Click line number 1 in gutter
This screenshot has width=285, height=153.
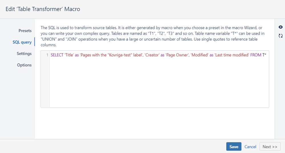tap(47, 55)
